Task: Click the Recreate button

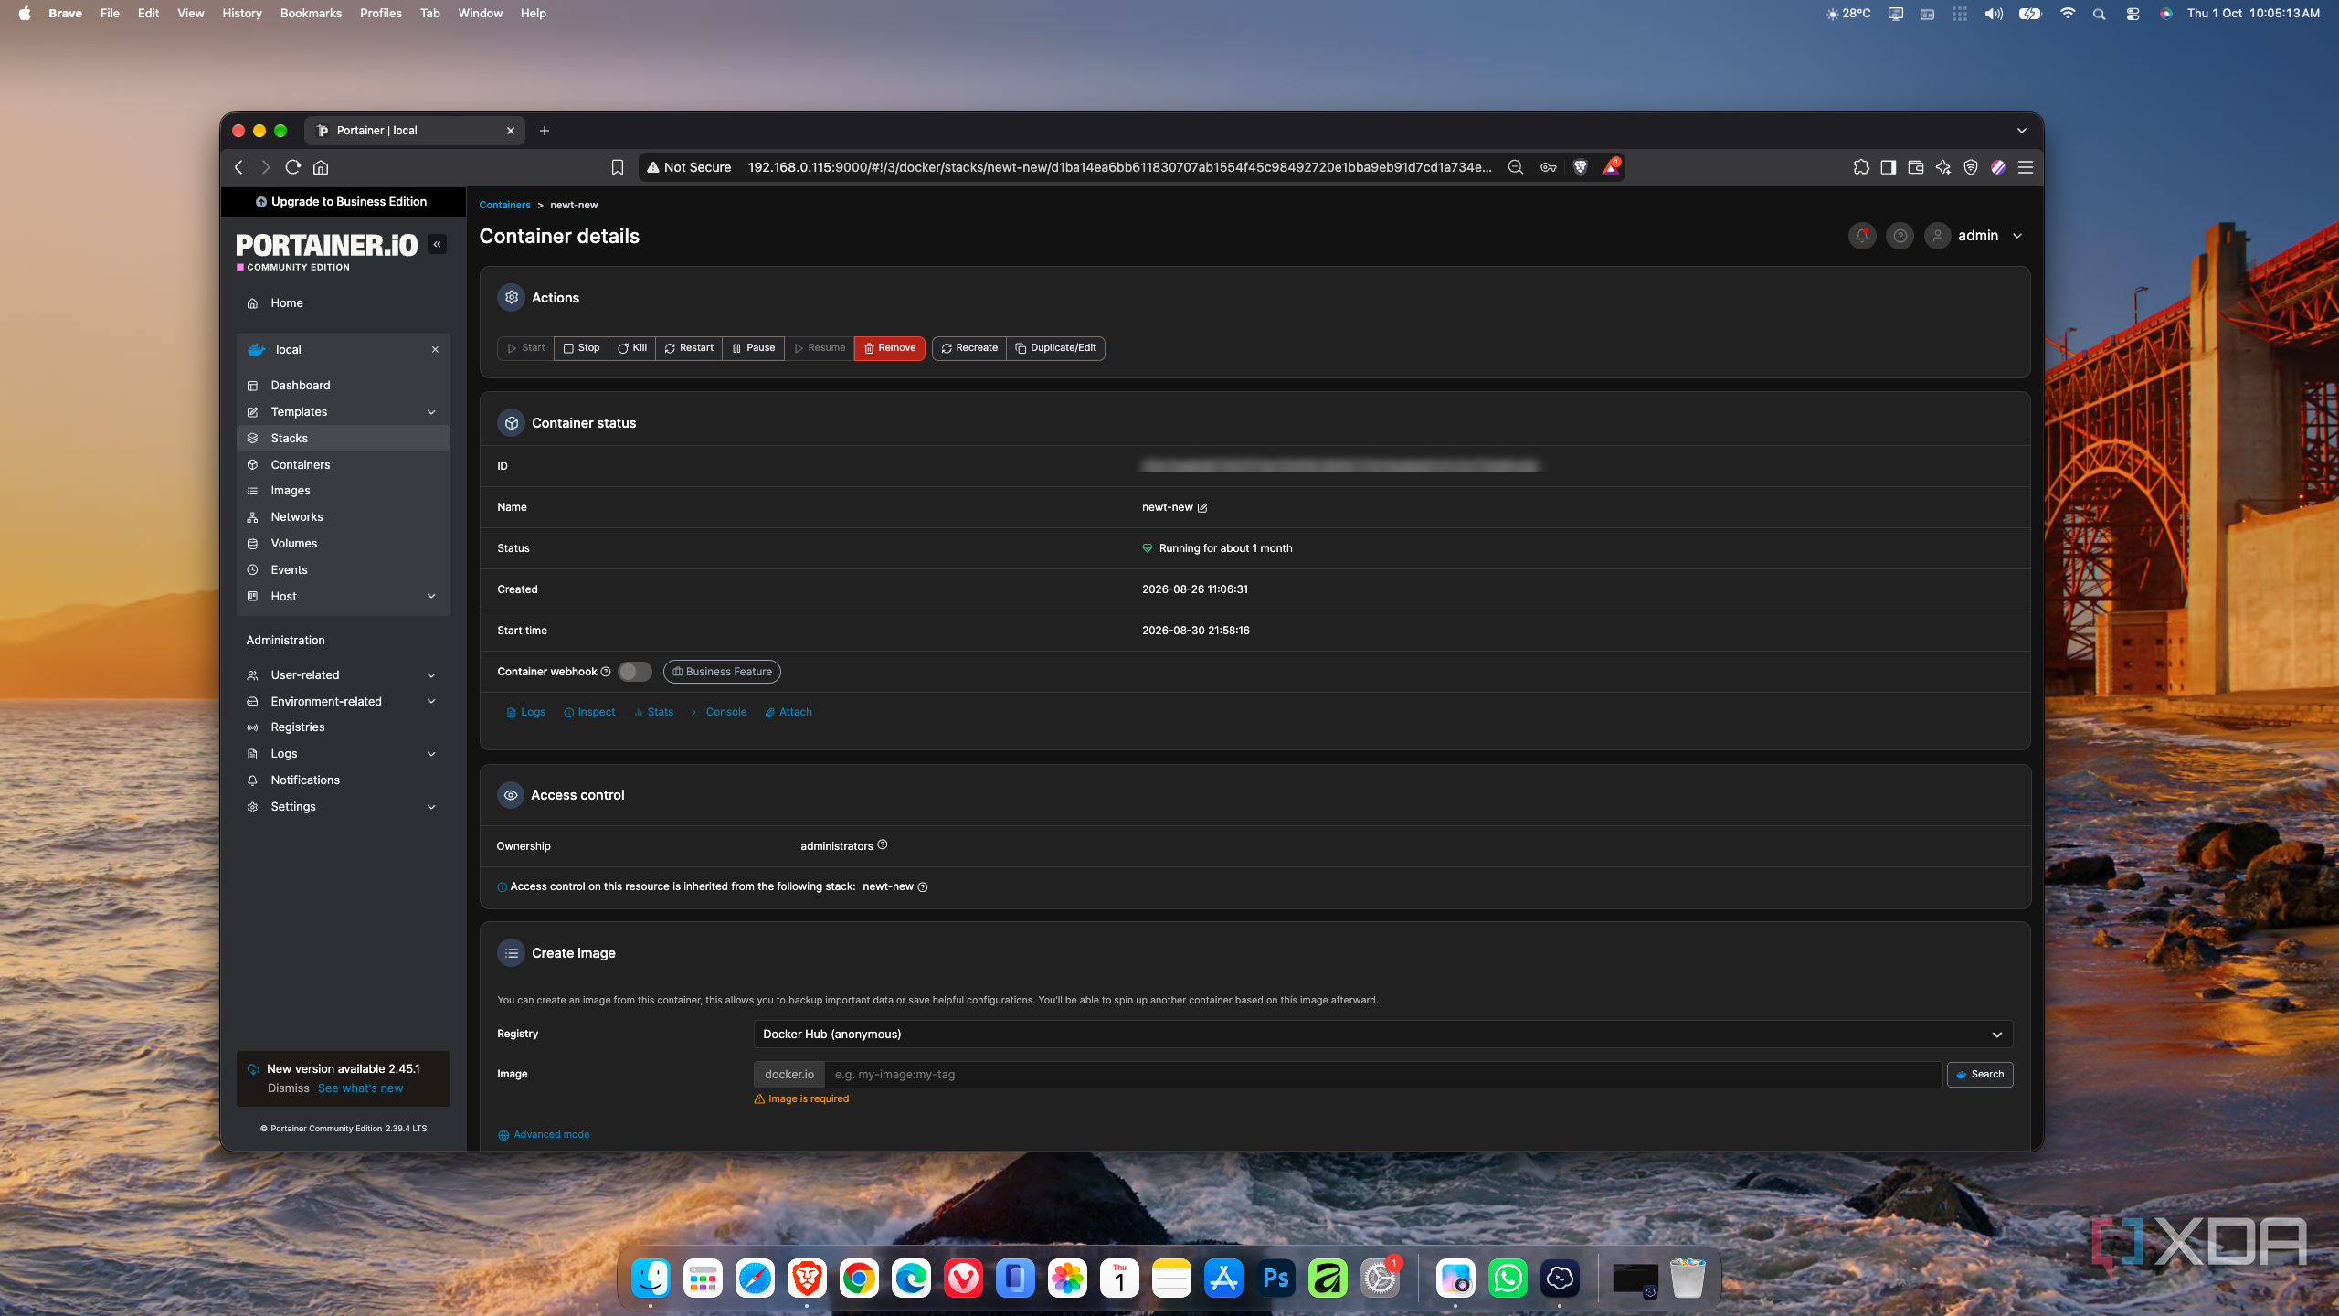Action: (x=969, y=348)
